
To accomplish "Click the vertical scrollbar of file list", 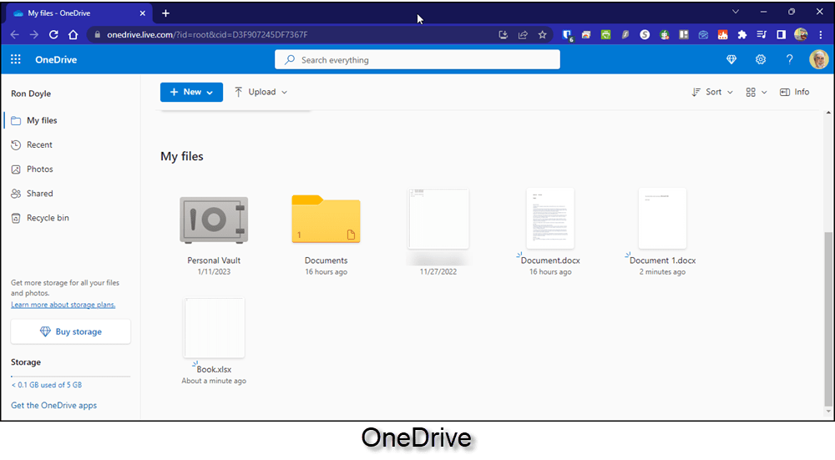I will point(827,318).
